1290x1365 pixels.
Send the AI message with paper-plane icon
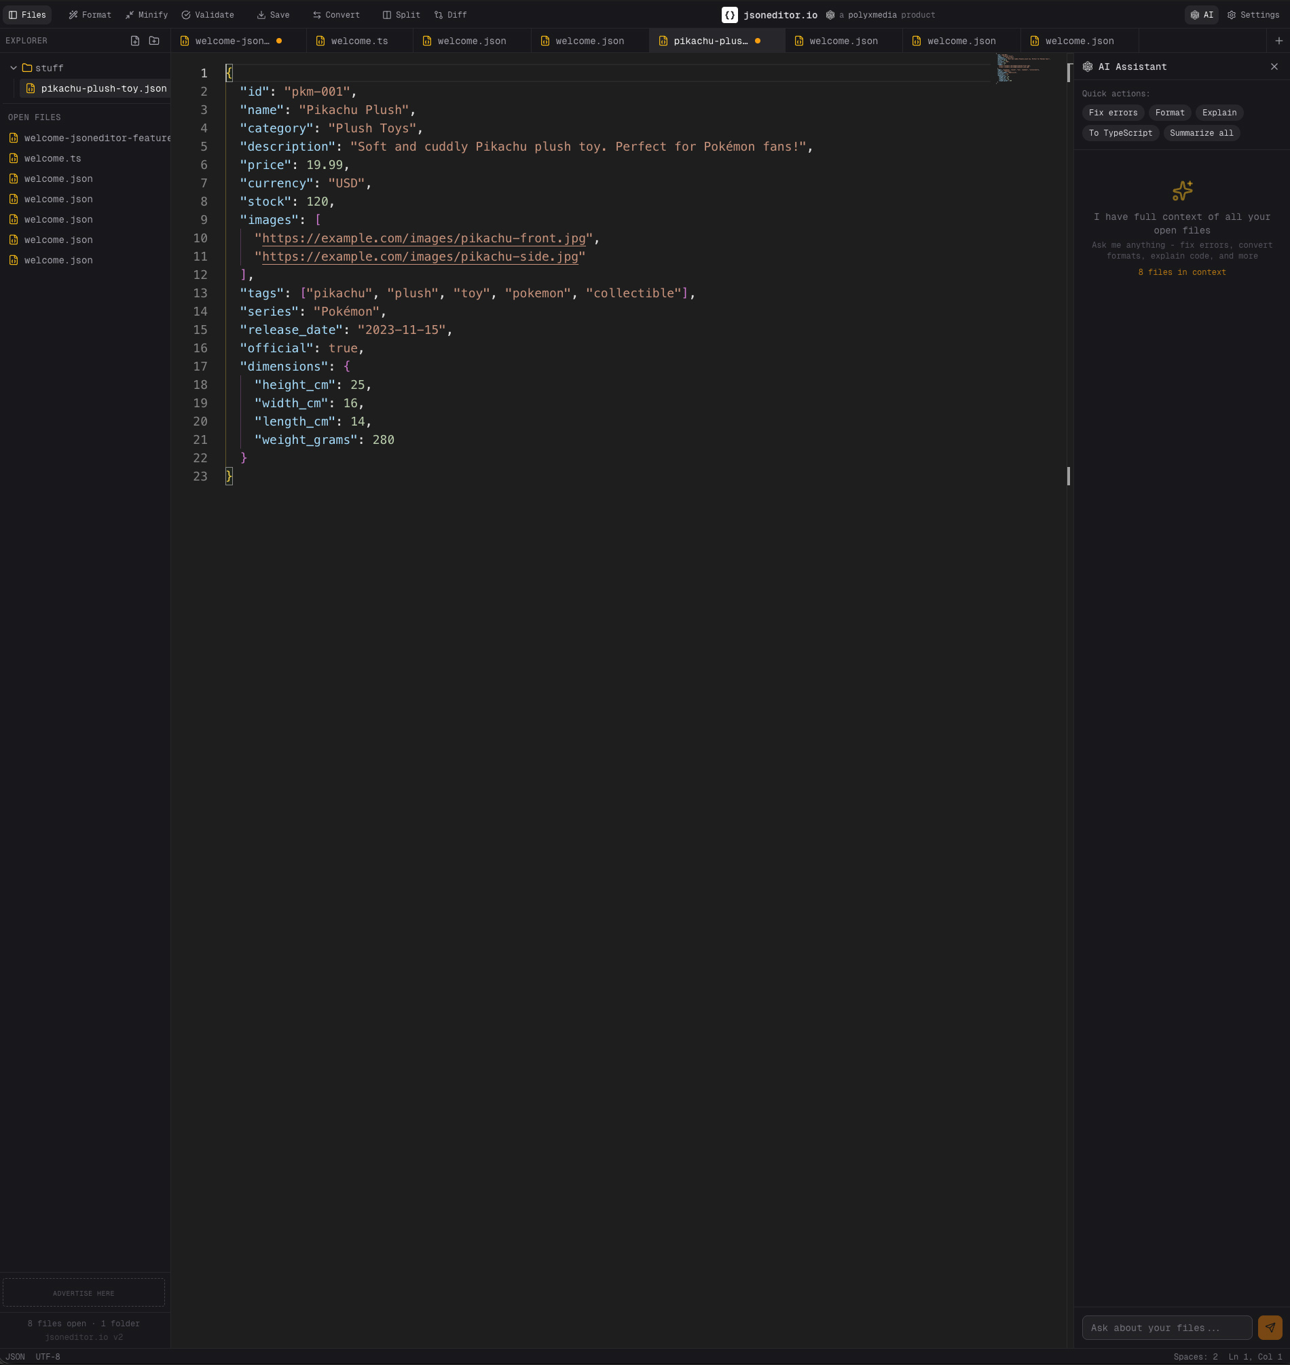click(1270, 1327)
